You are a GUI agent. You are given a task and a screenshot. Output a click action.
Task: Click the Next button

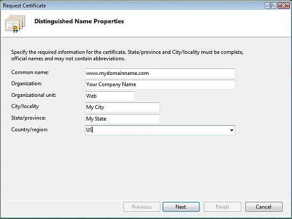pos(181,207)
